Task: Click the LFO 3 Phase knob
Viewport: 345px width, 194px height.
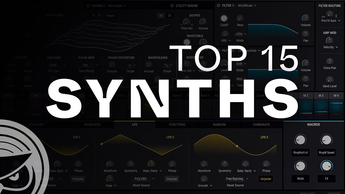Action: coord(266,164)
